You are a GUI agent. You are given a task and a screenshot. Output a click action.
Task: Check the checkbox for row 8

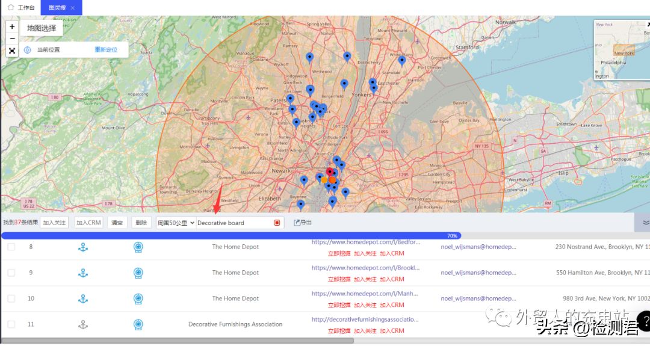11,247
